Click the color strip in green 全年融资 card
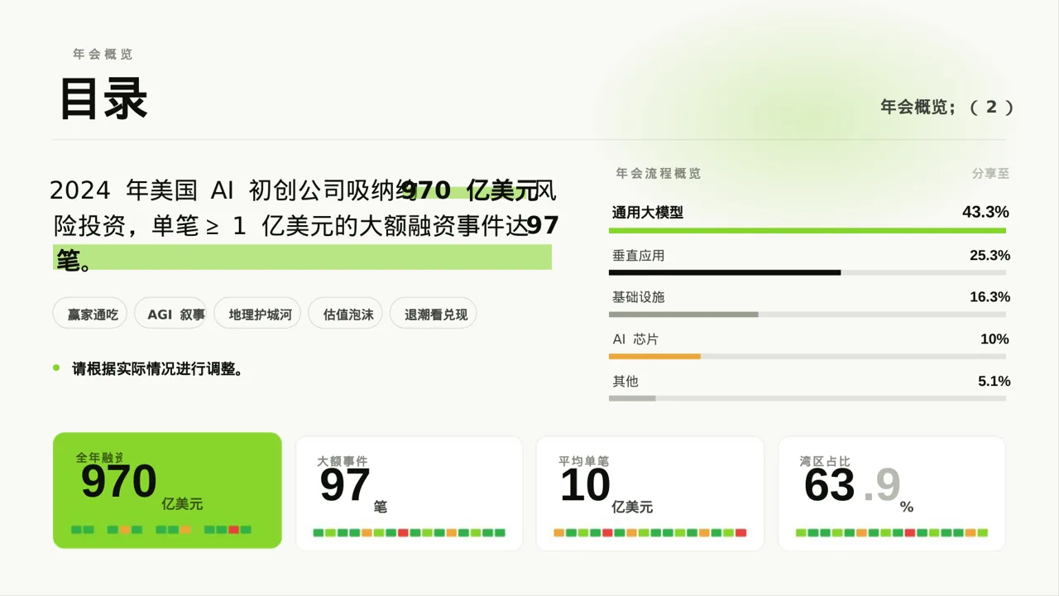The width and height of the screenshot is (1059, 596). (161, 530)
